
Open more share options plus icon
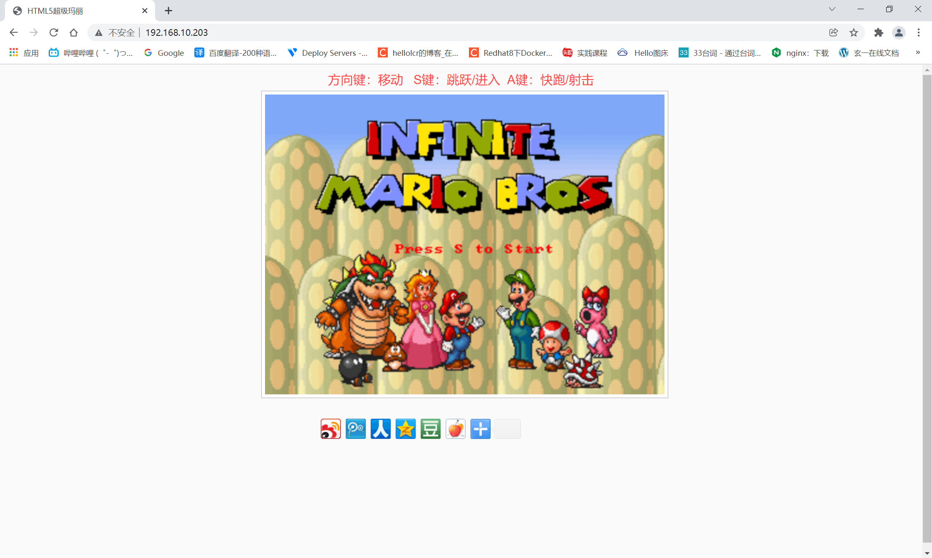(x=480, y=428)
